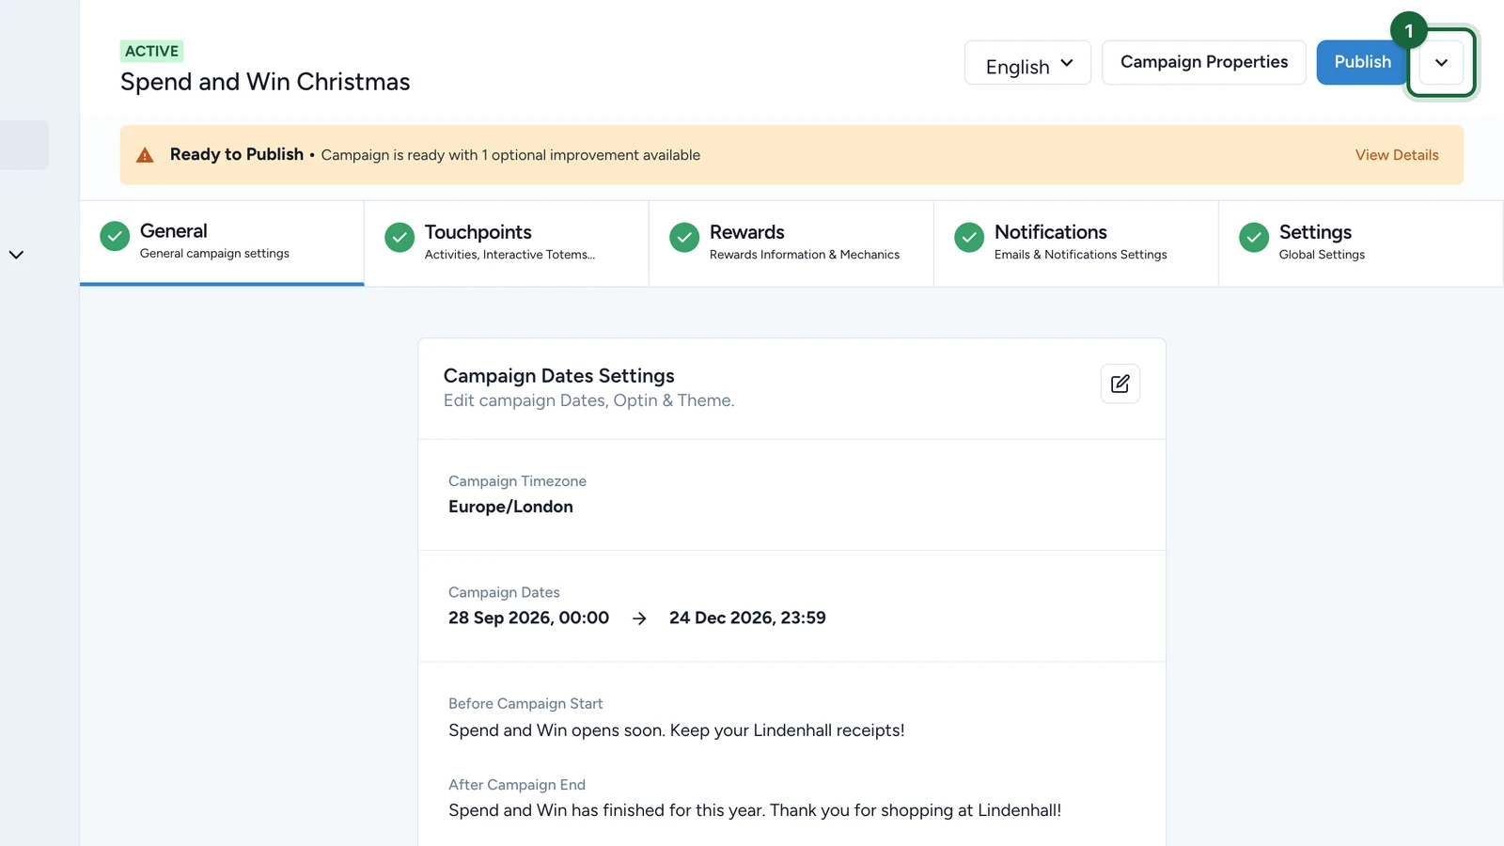Click the green checkmark beside Notifications
Screen dimensions: 1504x846
pos(969,238)
